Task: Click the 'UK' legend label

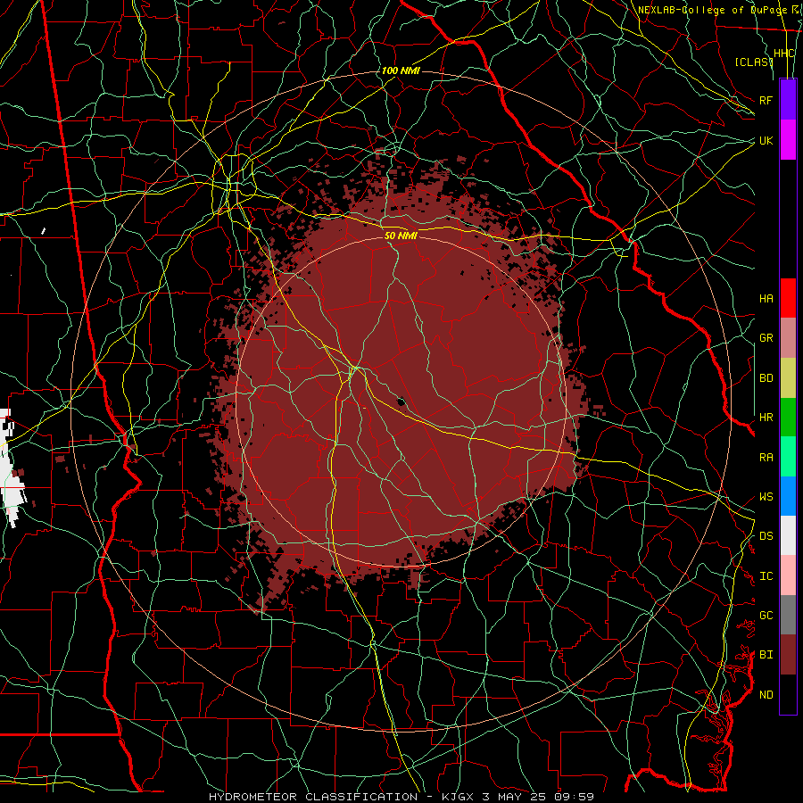Action: [x=766, y=140]
